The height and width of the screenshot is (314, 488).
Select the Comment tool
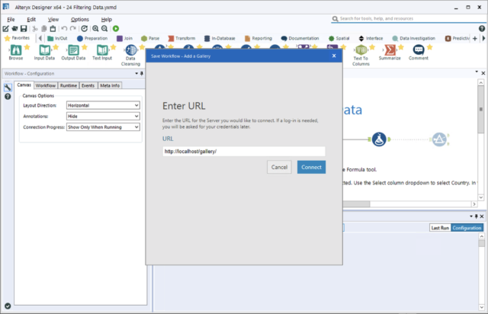[x=419, y=53]
